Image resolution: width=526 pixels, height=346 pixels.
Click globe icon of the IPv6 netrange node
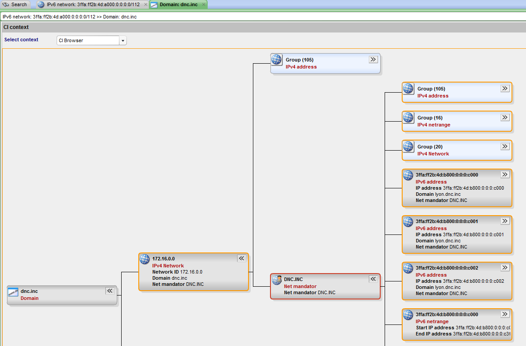(408, 315)
